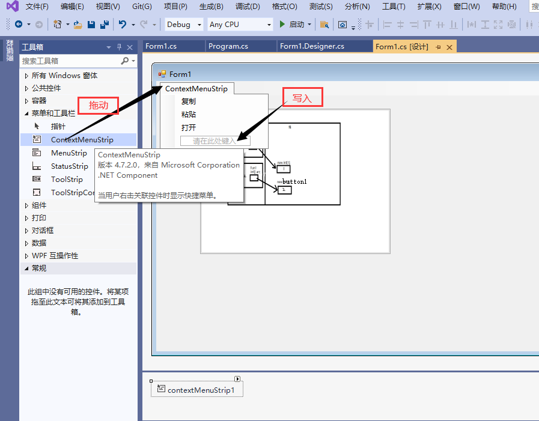Expand the 公共控件 toolbox group

pyautogui.click(x=26, y=88)
